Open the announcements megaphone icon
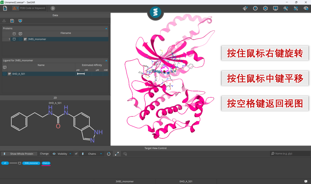The width and height of the screenshot is (311, 184). (245, 8)
